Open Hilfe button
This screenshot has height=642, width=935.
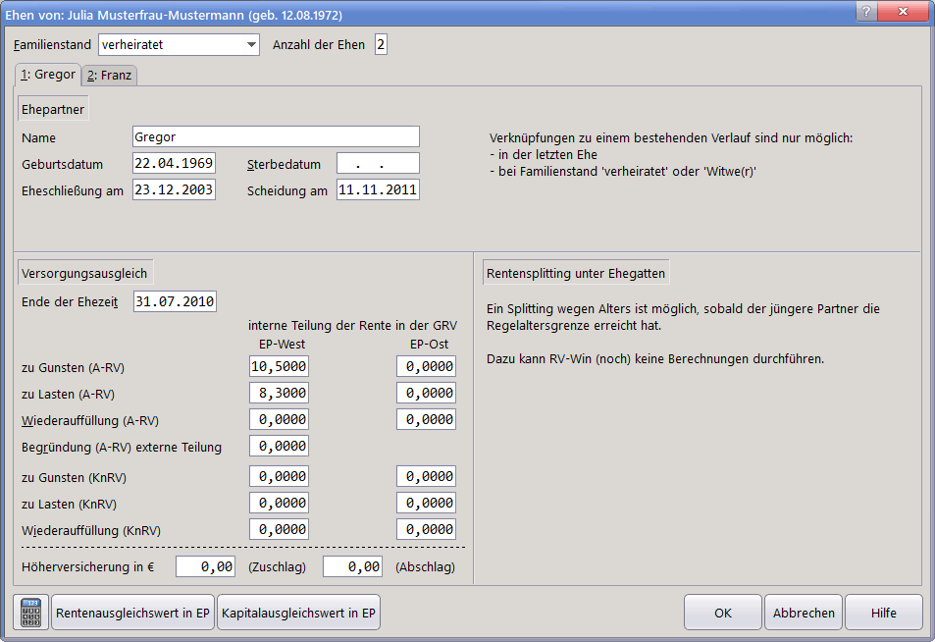(x=883, y=613)
